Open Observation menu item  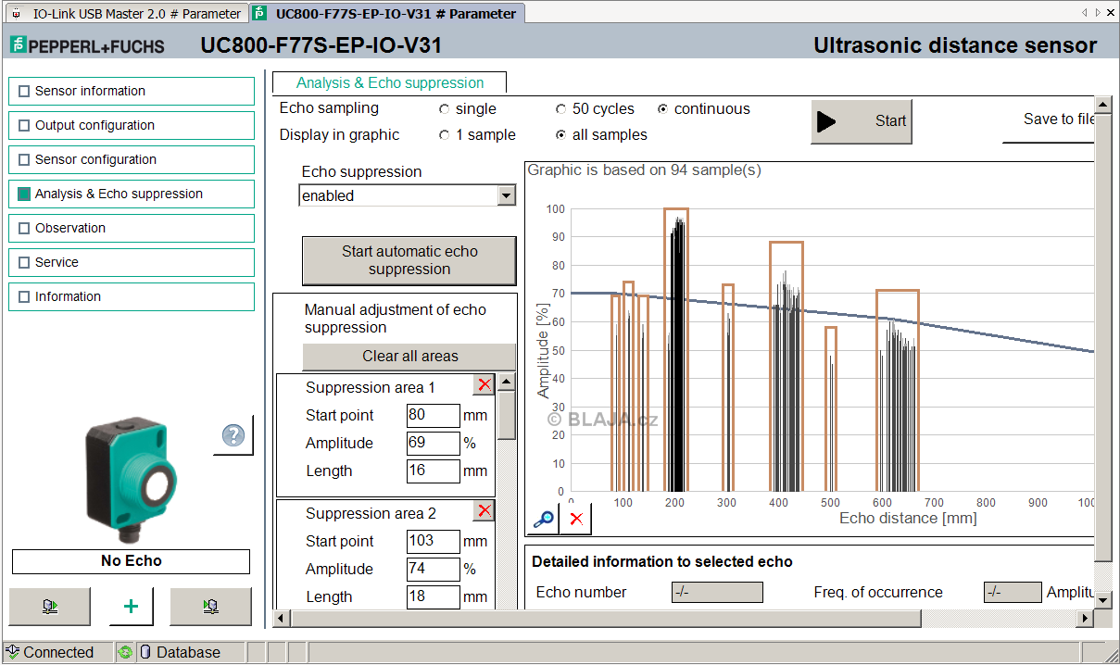(132, 228)
